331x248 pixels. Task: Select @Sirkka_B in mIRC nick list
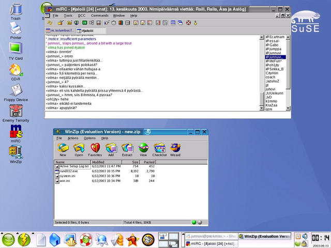(275, 69)
